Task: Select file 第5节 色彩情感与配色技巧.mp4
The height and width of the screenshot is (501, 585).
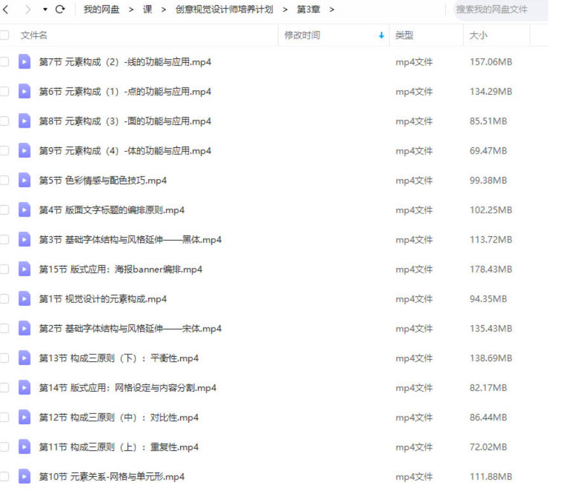Action: tap(103, 180)
